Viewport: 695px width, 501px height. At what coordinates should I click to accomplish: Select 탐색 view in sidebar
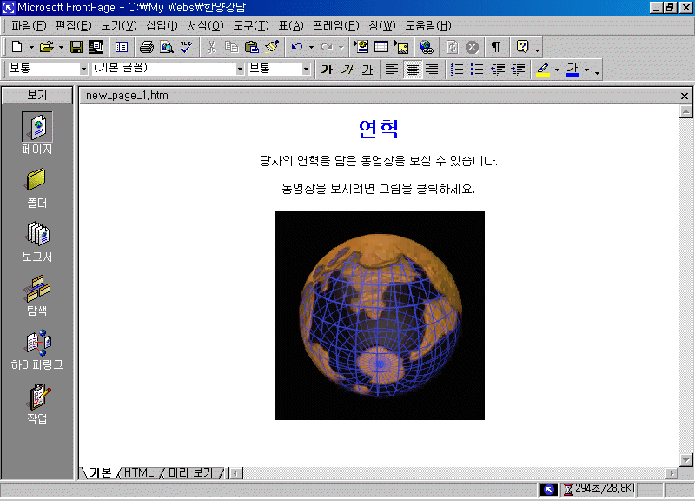(37, 296)
